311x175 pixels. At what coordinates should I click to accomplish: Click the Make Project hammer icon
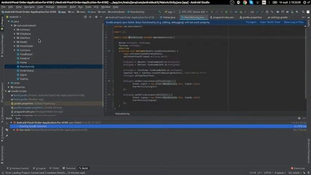(160, 12)
